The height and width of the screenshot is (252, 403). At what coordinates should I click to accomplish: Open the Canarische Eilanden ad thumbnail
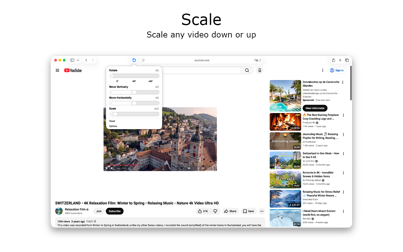[285, 96]
